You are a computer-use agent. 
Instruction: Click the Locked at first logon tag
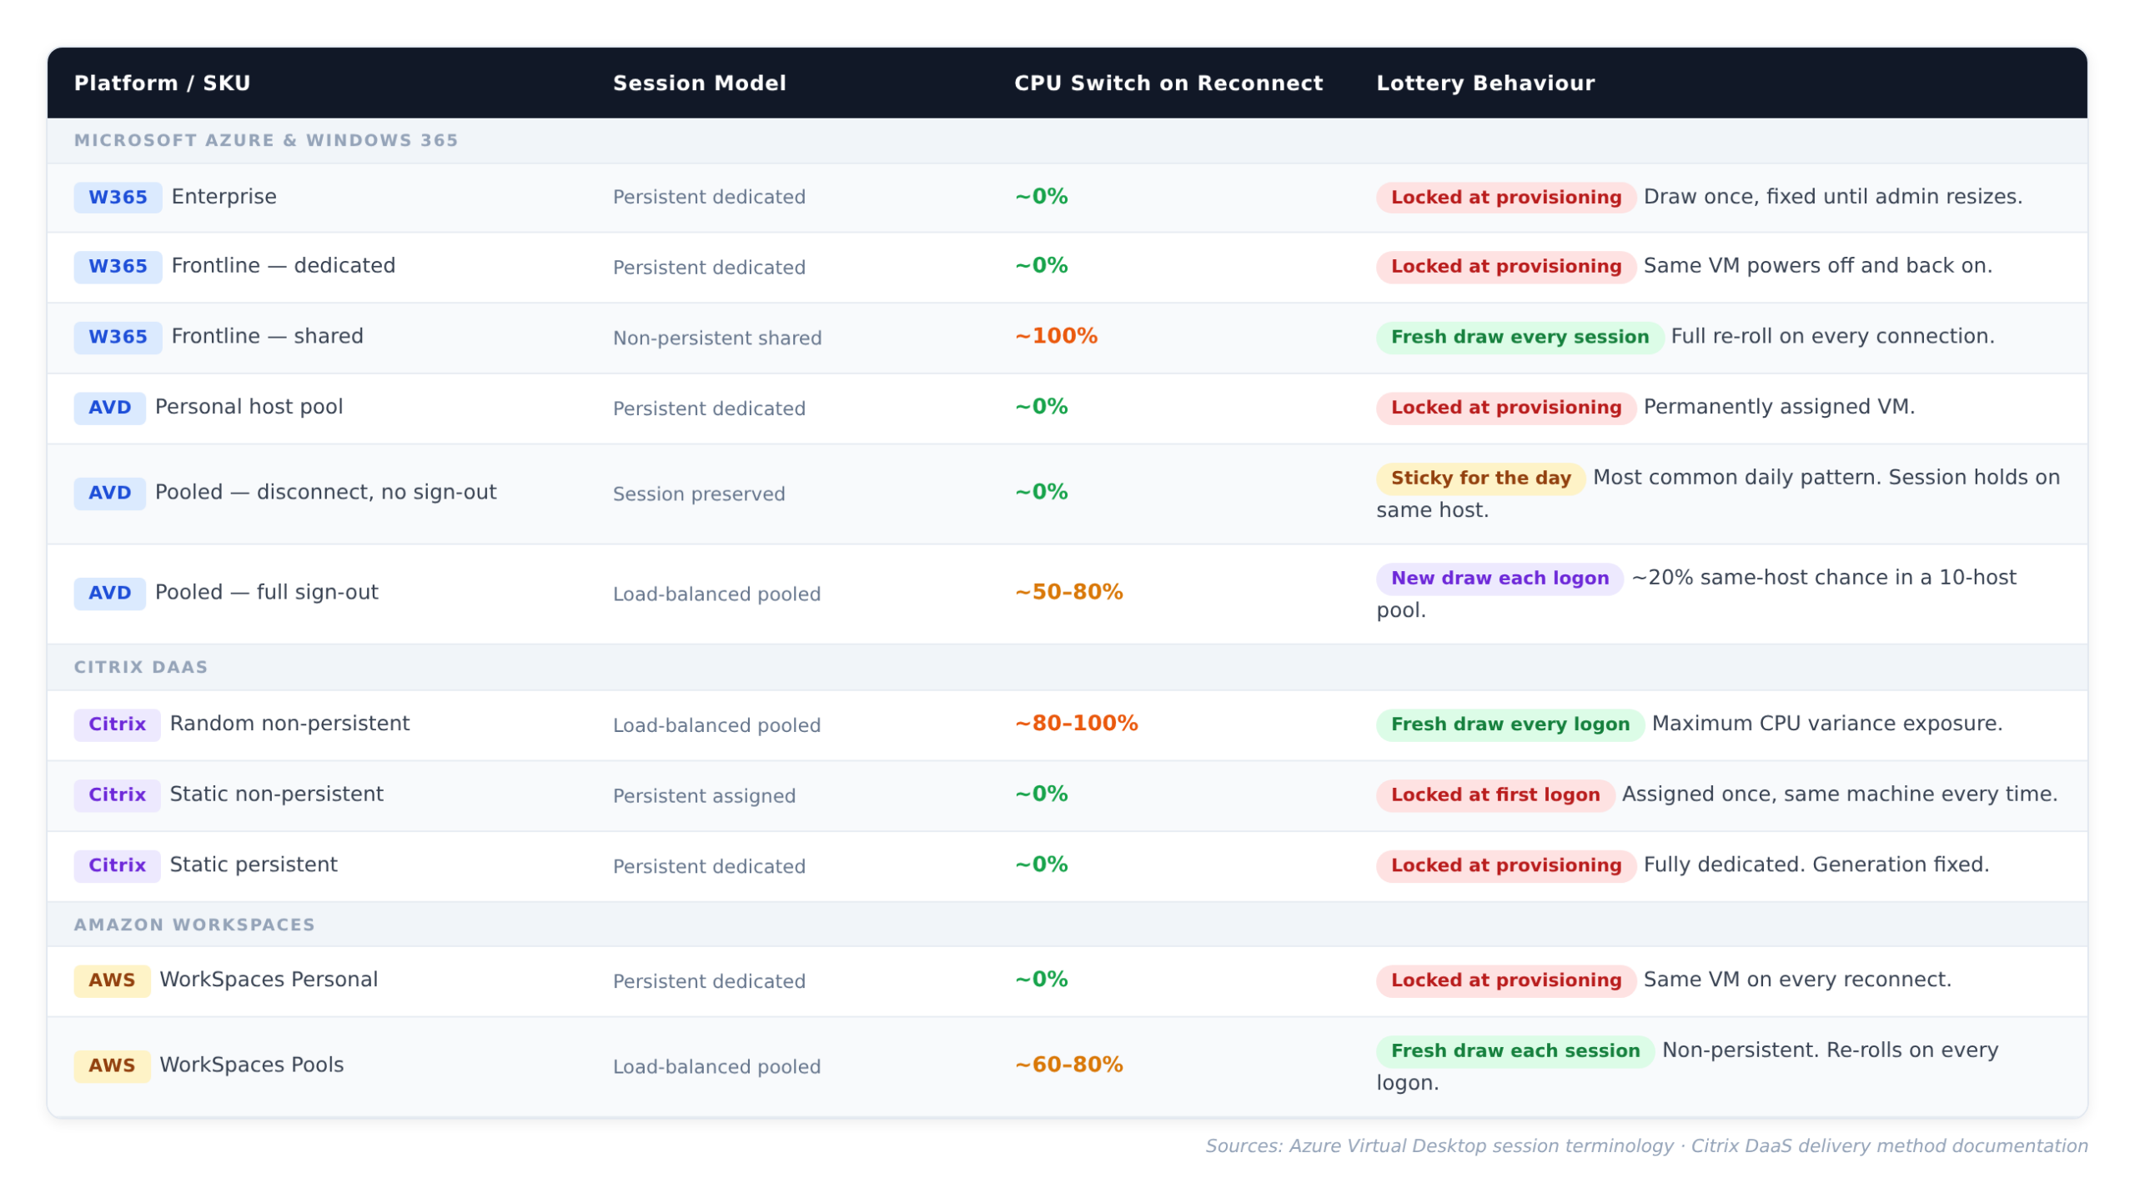click(x=1494, y=795)
